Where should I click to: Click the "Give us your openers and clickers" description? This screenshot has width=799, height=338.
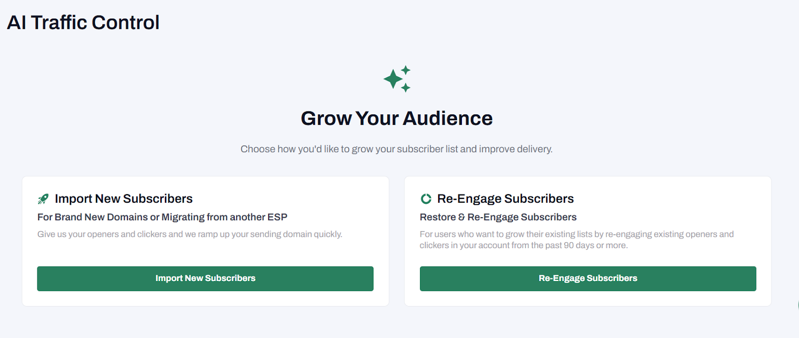190,234
